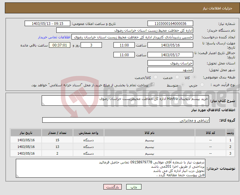Click the quantity 15 cell in row 1
Image resolution: width=240 pixels, height=195 pixels.
(57, 140)
